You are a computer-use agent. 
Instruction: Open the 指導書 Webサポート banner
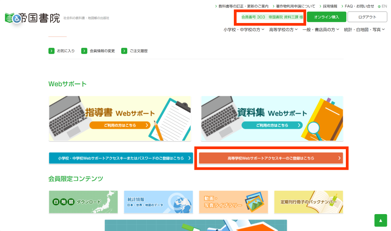[x=120, y=118]
